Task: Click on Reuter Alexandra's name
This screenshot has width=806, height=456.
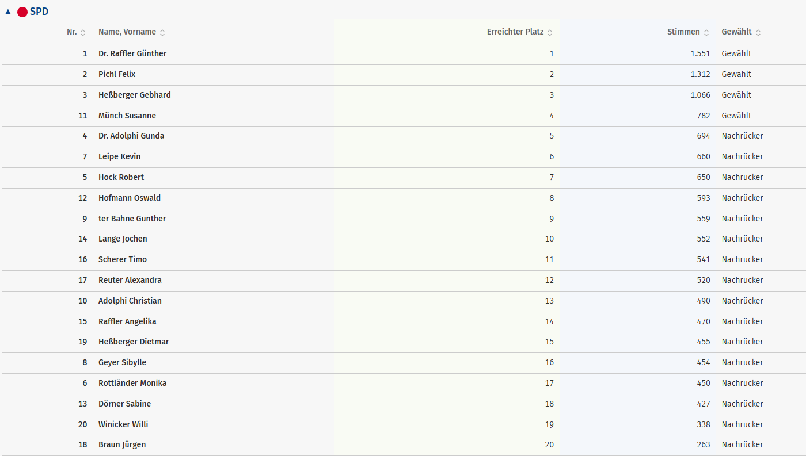Action: coord(130,281)
